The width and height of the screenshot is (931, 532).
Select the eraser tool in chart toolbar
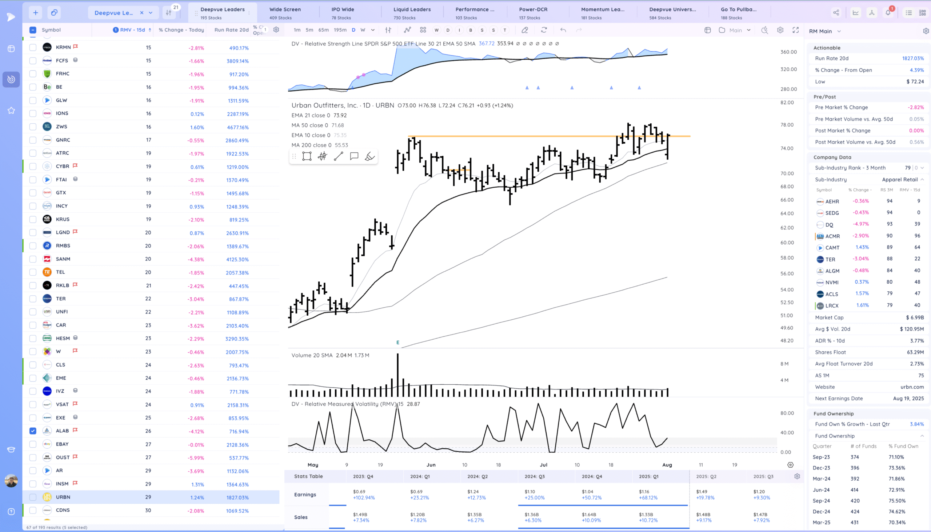coord(524,30)
